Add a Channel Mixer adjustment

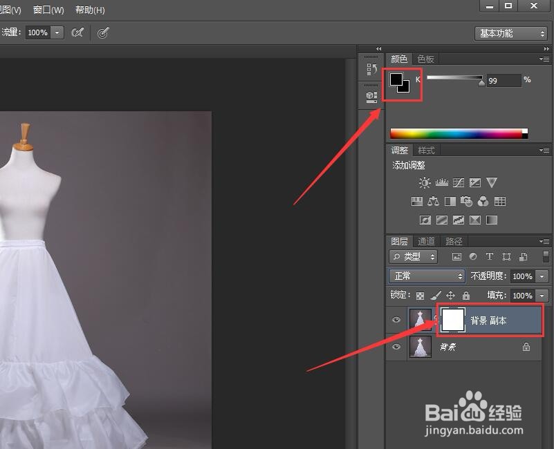[483, 202]
